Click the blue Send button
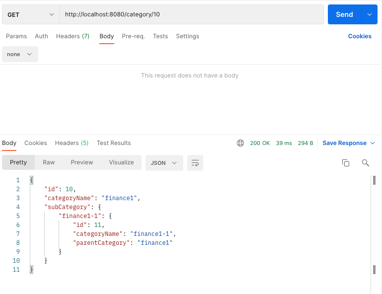The image size is (382, 294). click(x=344, y=14)
